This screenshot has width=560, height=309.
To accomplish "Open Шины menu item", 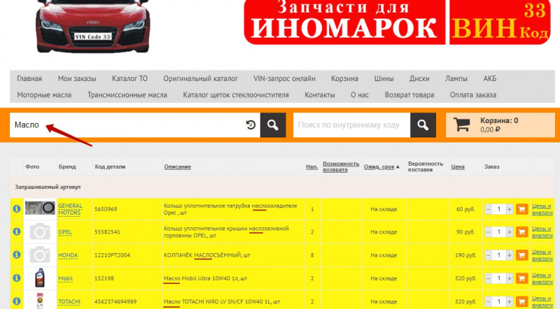I will [x=384, y=78].
